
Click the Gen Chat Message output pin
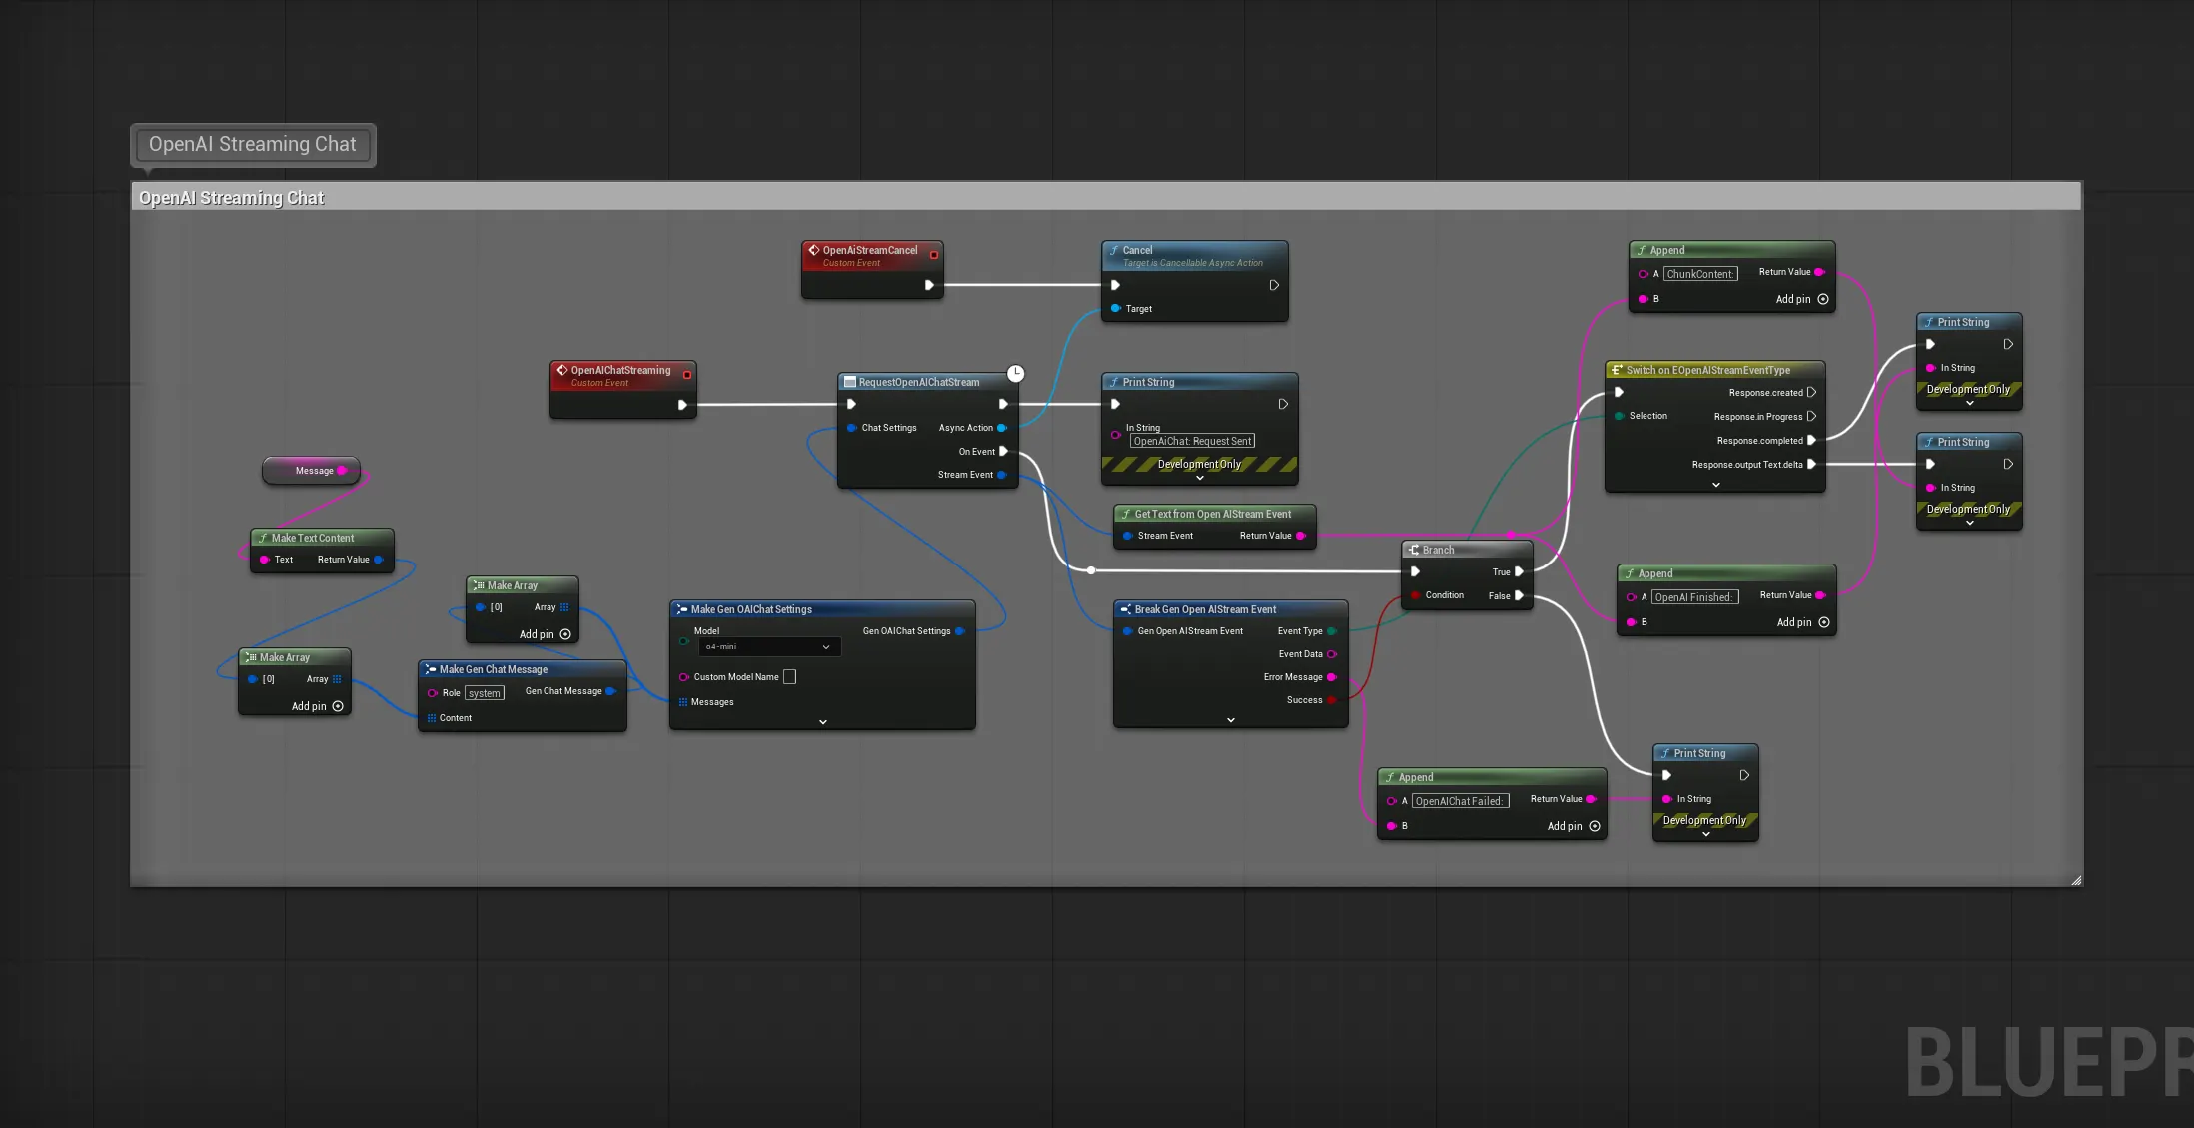[610, 691]
